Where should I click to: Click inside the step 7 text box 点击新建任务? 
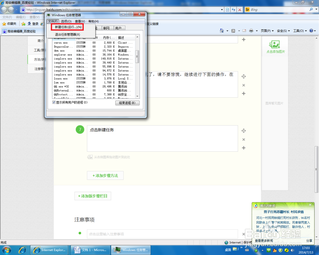[x=162, y=138]
